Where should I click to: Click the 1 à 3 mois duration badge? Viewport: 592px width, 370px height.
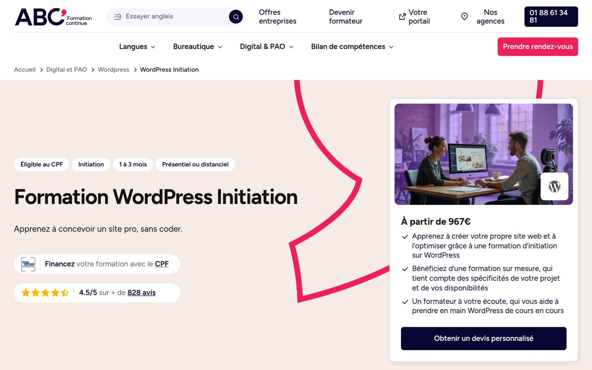(133, 164)
